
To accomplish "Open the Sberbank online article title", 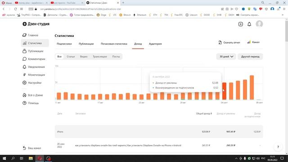I will (128, 145).
